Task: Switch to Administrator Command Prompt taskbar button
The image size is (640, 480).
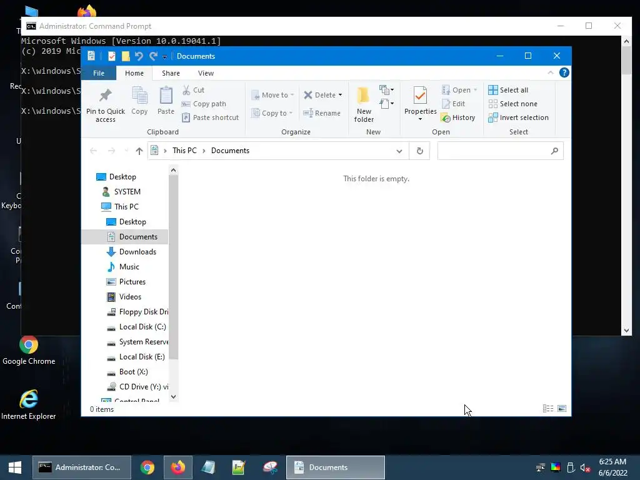Action: pyautogui.click(x=82, y=467)
